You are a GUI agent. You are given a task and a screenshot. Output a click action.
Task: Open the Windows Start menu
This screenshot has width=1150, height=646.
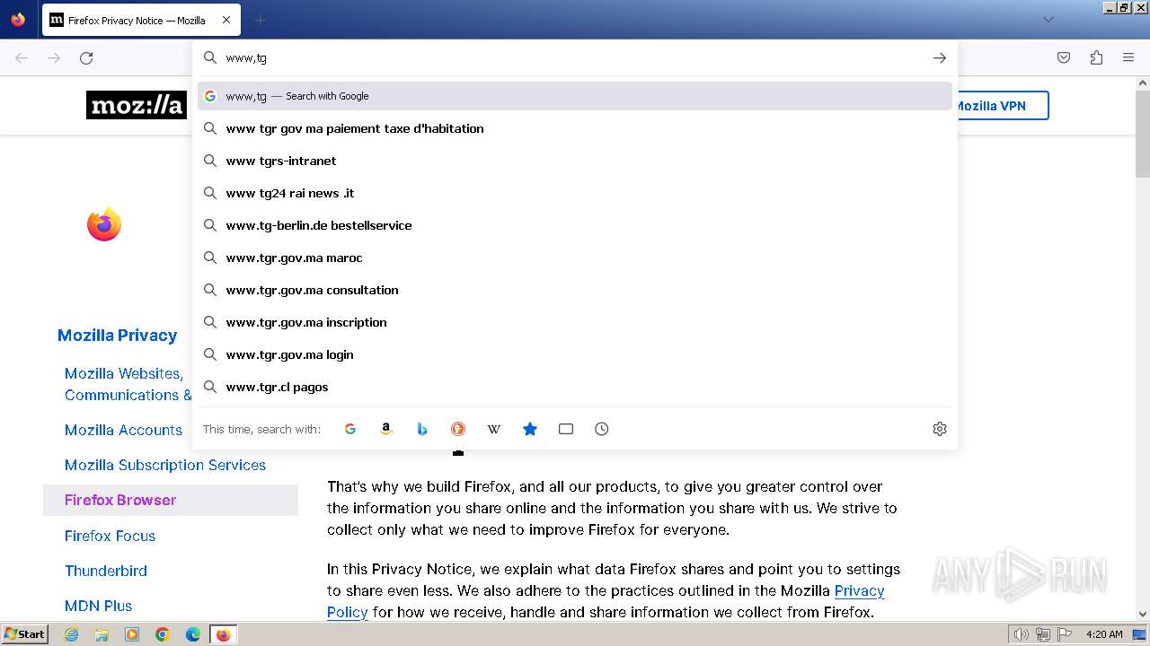click(24, 634)
